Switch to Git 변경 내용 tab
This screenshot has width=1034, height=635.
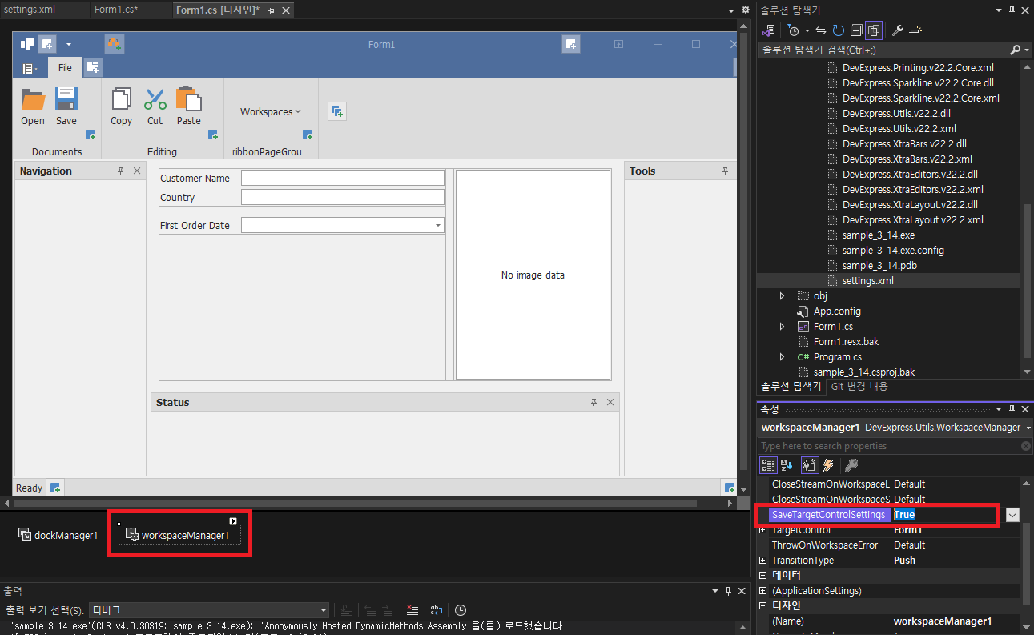coord(859,386)
